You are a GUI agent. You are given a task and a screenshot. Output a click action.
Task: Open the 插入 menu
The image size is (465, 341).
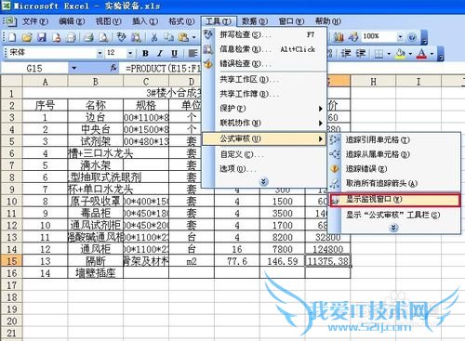click(x=145, y=21)
